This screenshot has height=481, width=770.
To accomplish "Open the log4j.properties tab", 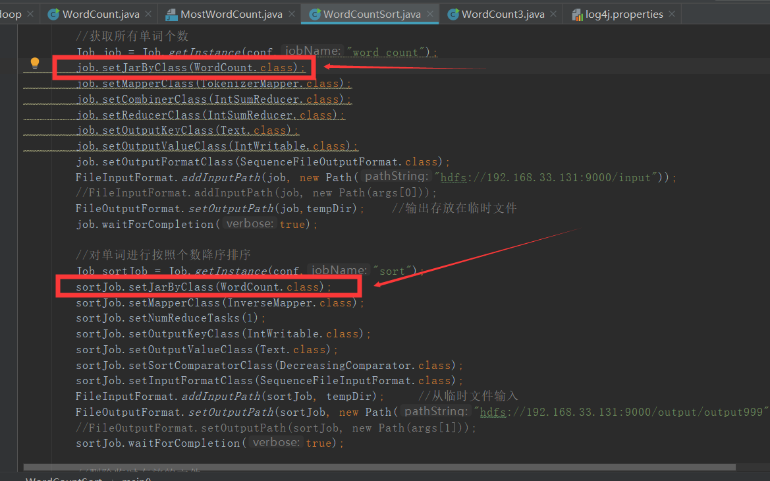I will pyautogui.click(x=624, y=14).
